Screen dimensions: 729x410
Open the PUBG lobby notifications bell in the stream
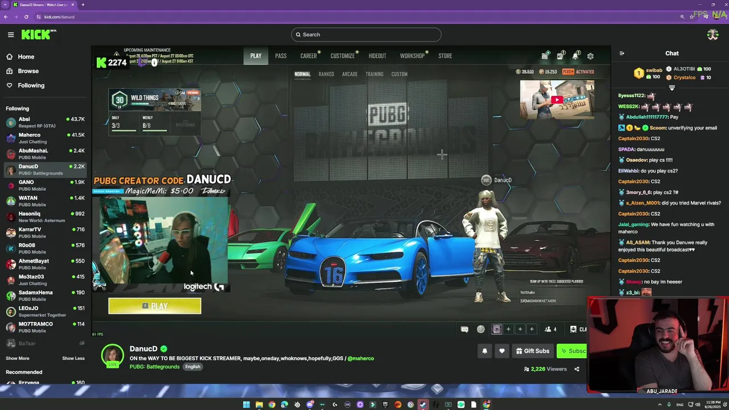click(575, 56)
